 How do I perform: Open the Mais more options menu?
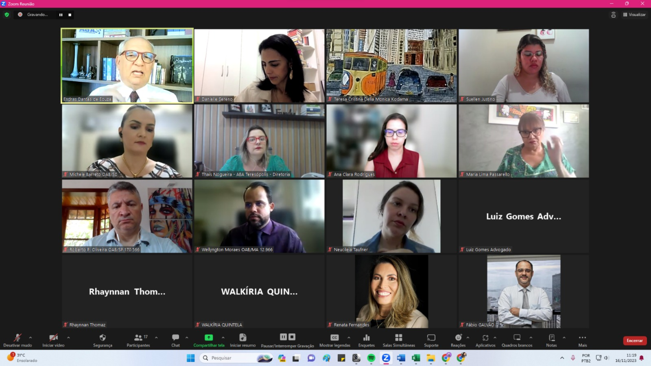[582, 340]
